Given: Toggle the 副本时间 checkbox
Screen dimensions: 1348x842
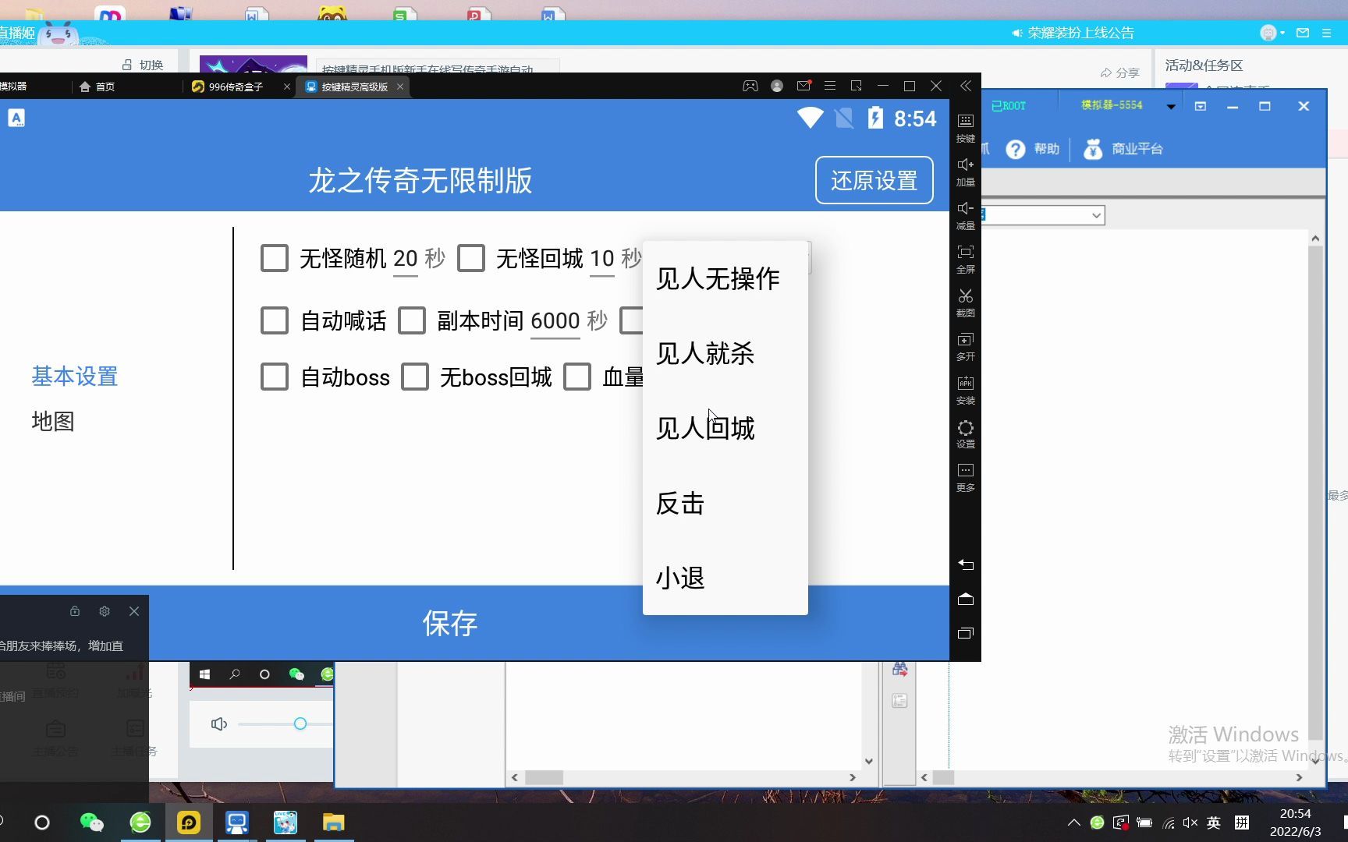Looking at the screenshot, I should (x=412, y=320).
